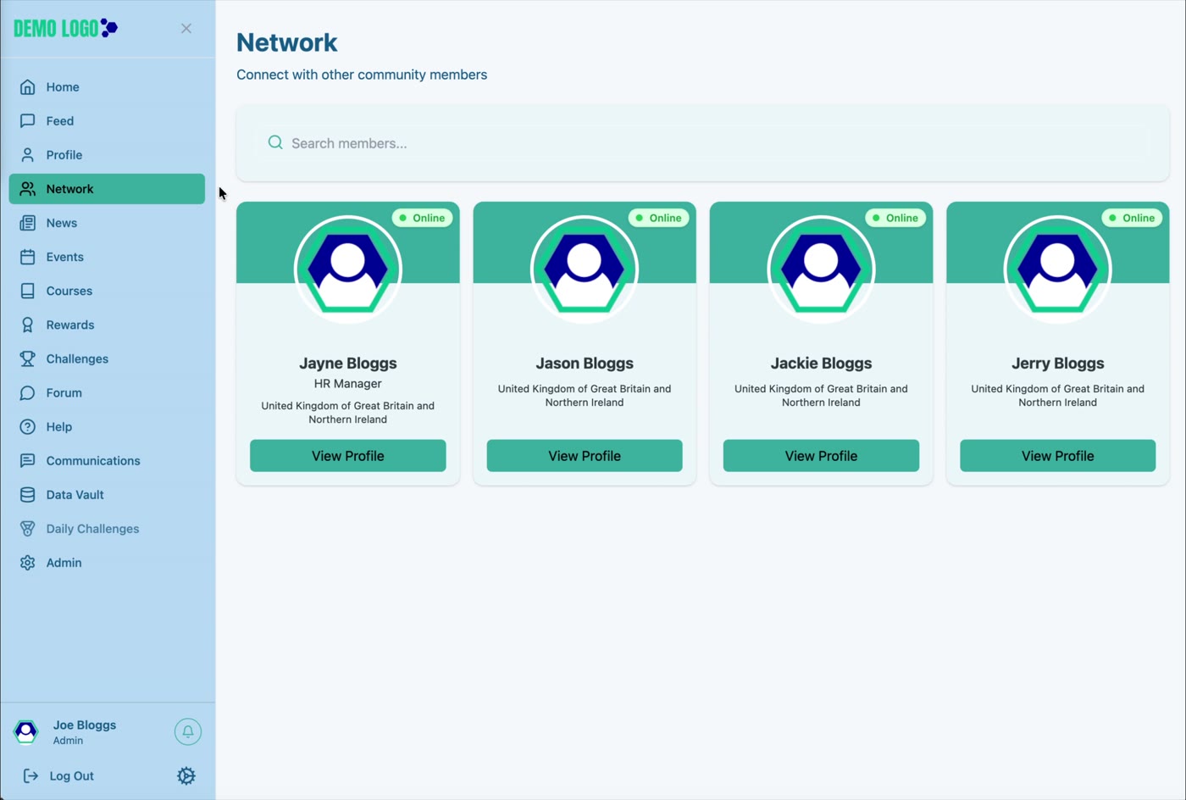Image resolution: width=1186 pixels, height=800 pixels.
Task: Click the DEMO LOGO image
Action: pyautogui.click(x=65, y=28)
